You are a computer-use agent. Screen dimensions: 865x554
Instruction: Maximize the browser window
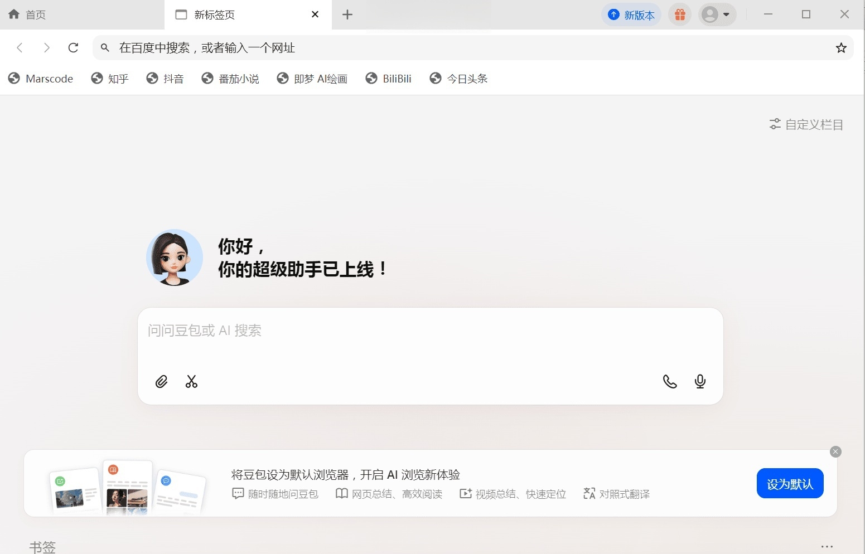pyautogui.click(x=806, y=14)
